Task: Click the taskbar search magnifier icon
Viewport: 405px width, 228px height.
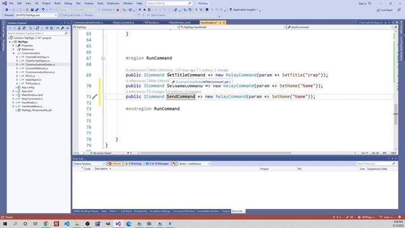Action: point(15,224)
